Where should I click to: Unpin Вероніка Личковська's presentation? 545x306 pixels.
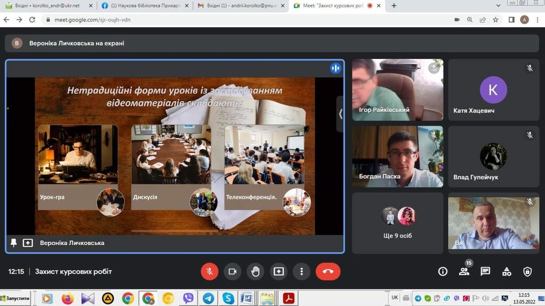click(14, 243)
